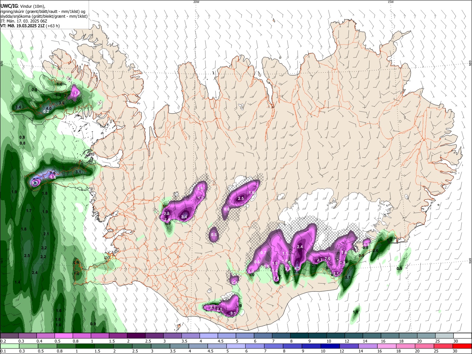Click the '0.1' label at bottom legend start
472x354 pixels.
(x=3, y=351)
